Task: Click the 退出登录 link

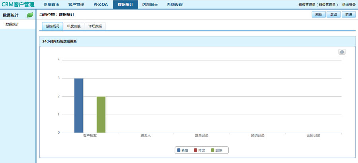Action: 349,5
